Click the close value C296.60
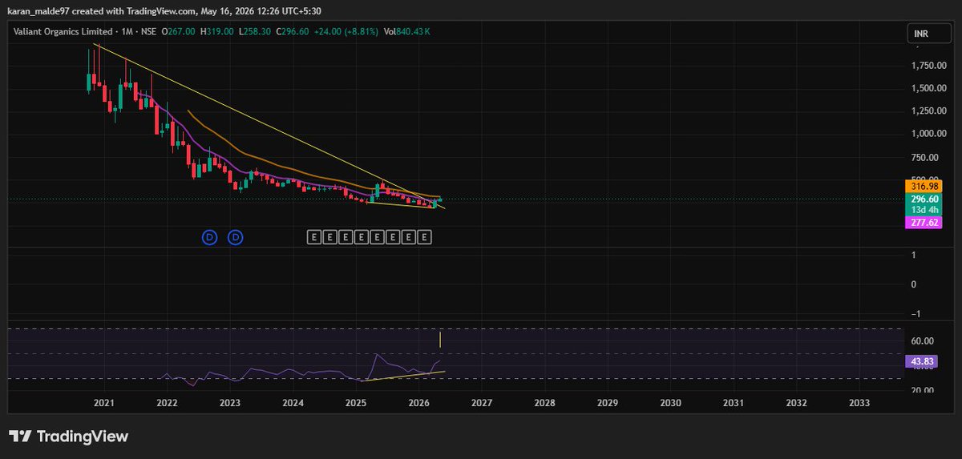 click(x=293, y=32)
